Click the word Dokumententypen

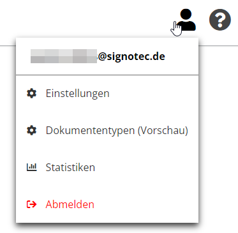(x=90, y=131)
